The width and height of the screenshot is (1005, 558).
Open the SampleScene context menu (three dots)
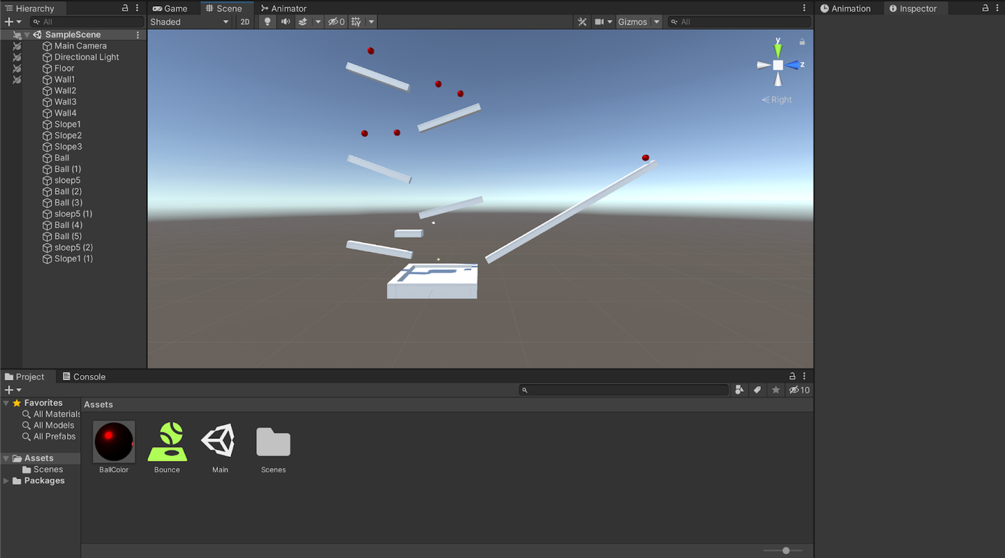[x=137, y=34]
